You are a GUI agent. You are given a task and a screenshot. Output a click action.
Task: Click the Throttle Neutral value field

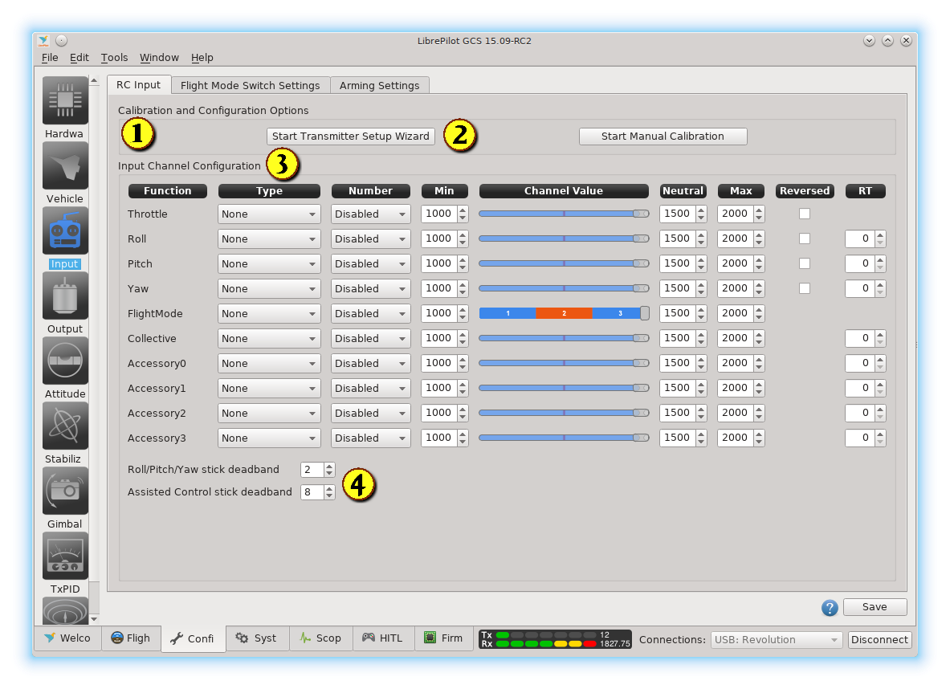click(677, 214)
